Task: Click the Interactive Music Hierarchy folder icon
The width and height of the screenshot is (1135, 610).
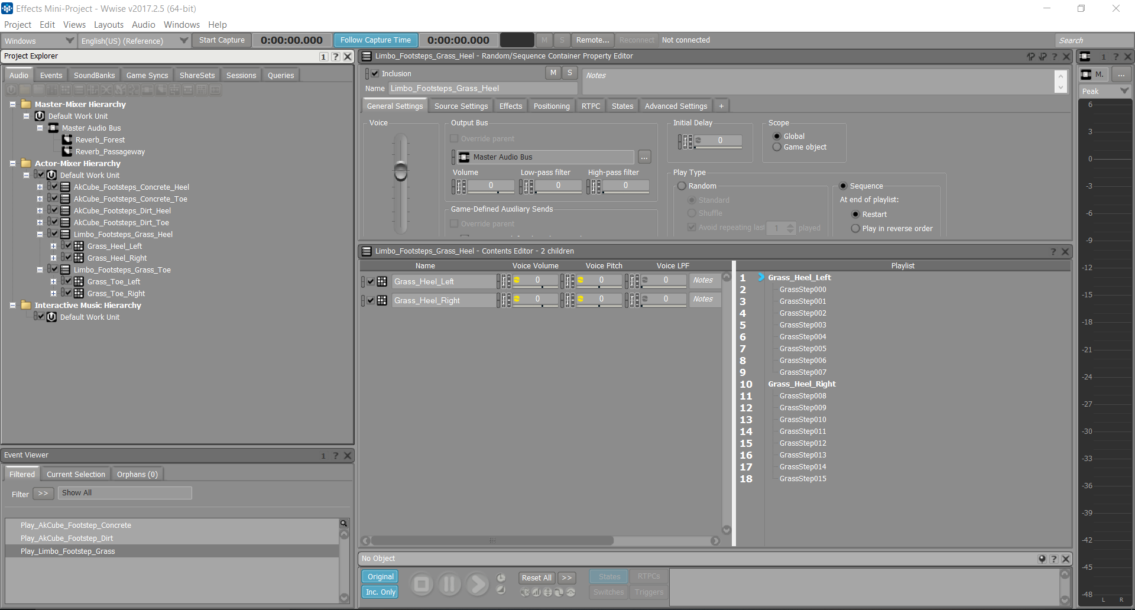Action: coord(26,305)
